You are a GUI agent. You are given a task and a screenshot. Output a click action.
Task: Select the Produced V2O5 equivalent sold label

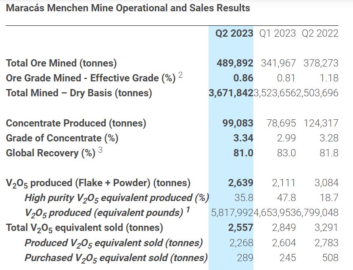[114, 243]
